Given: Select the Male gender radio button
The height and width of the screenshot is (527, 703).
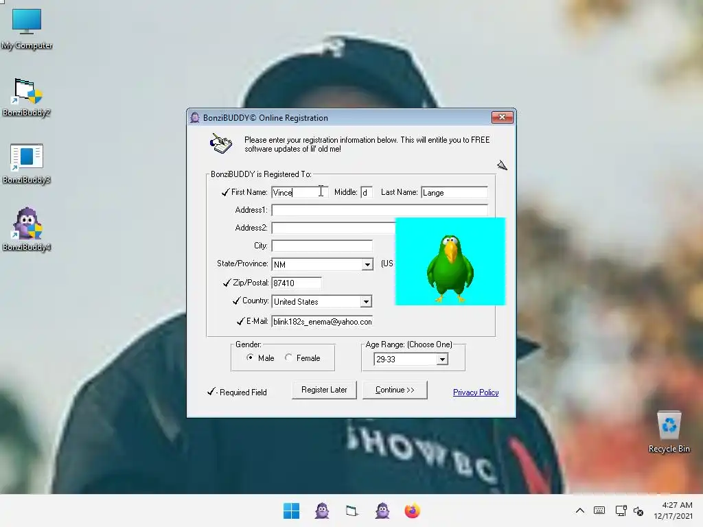Looking at the screenshot, I should click(250, 358).
